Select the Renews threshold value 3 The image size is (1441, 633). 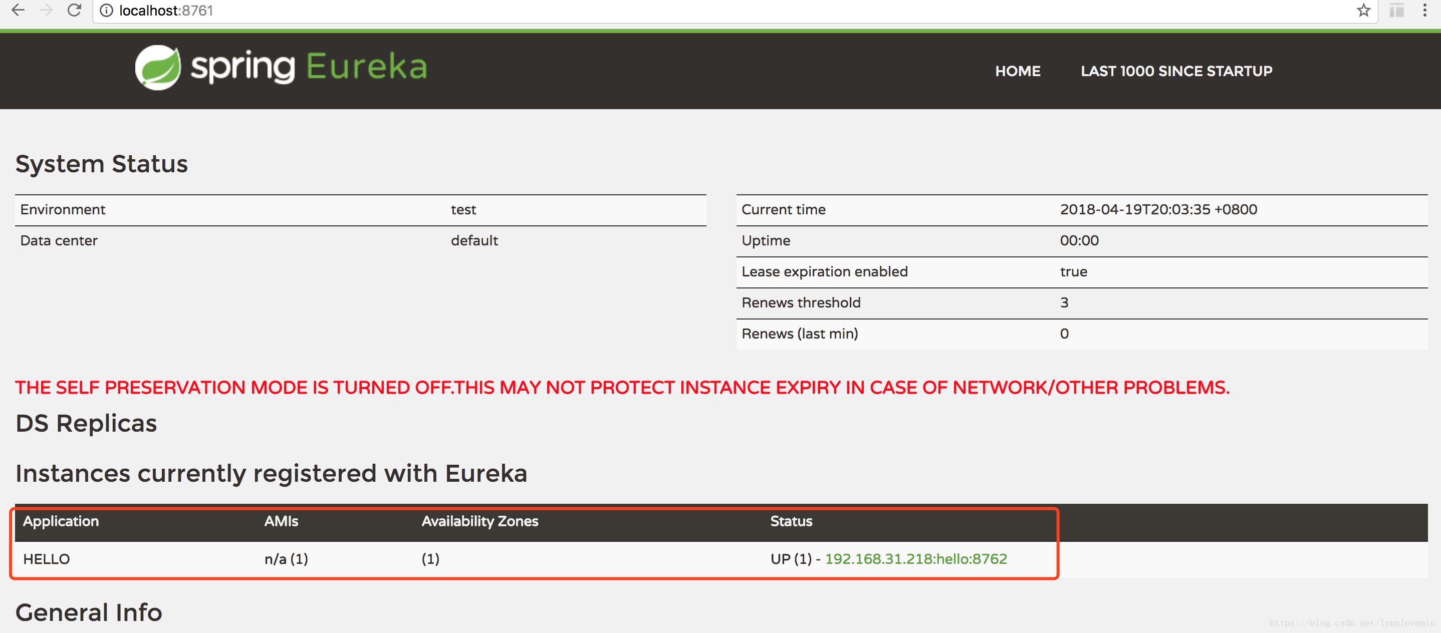pyautogui.click(x=1064, y=302)
